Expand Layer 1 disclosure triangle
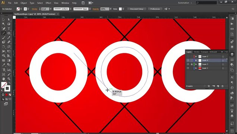237x134 pixels. (x=196, y=68)
